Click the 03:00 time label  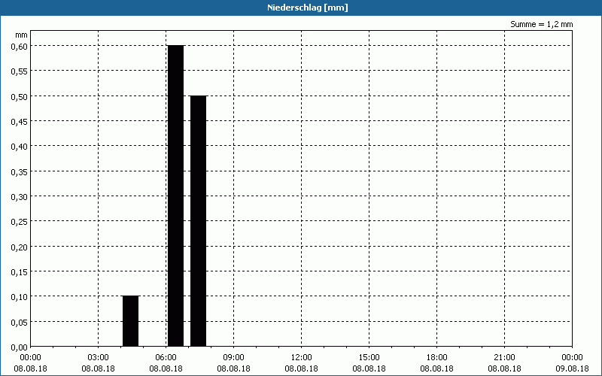[x=99, y=358]
